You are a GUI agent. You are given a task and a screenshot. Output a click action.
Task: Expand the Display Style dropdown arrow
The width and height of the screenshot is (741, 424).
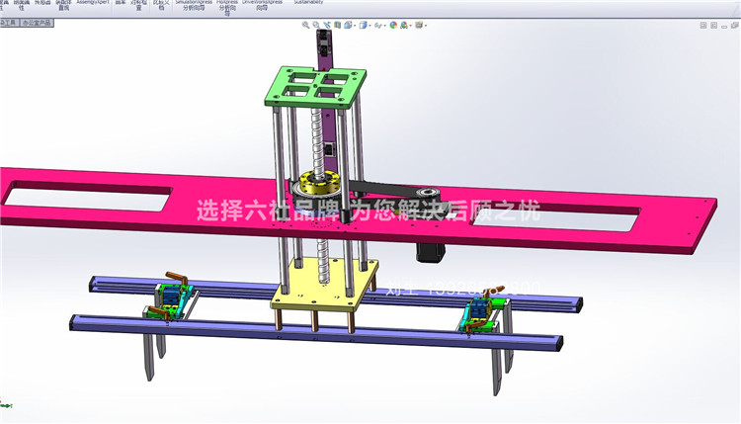(370, 26)
